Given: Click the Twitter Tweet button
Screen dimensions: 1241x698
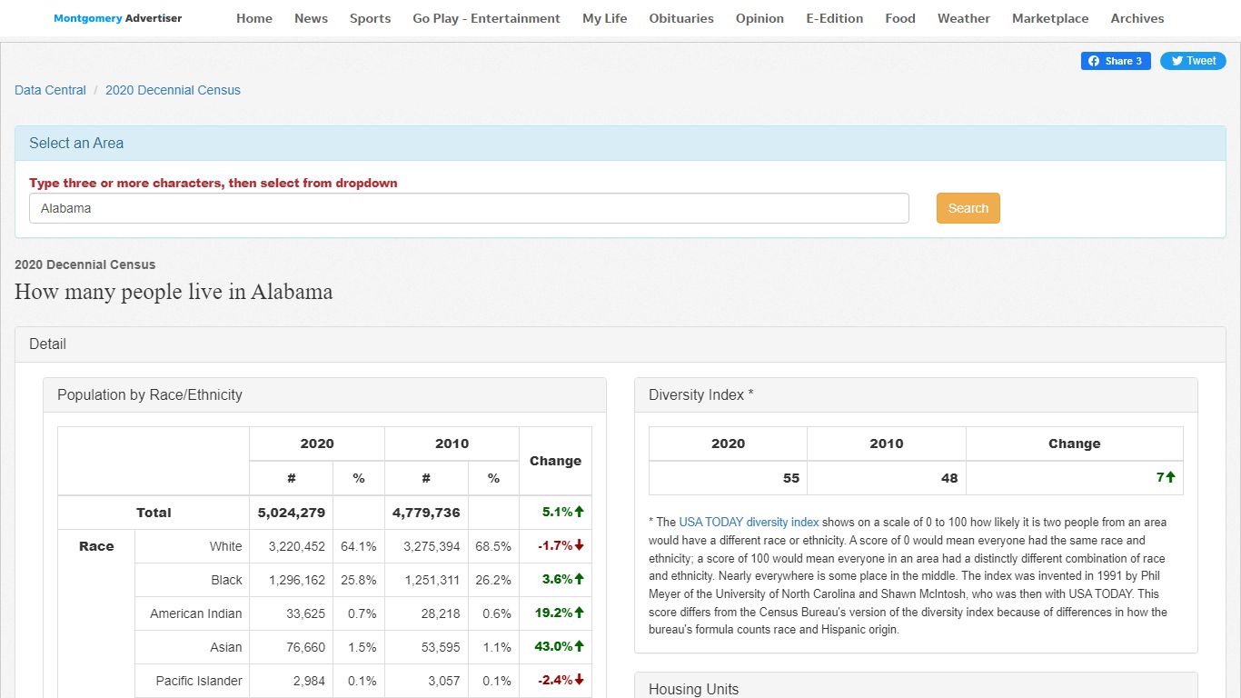Looking at the screenshot, I should [x=1193, y=61].
